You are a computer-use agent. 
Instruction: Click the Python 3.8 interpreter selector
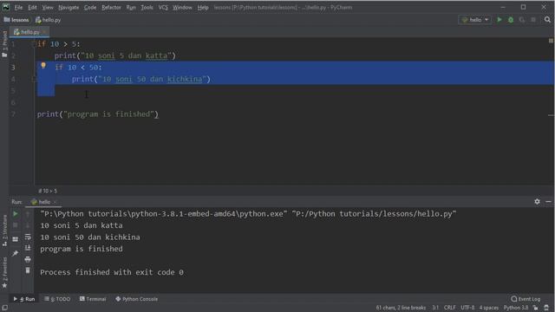[516, 308]
